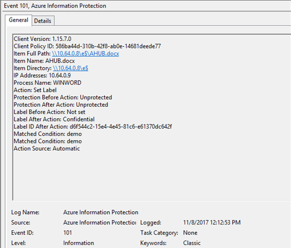This screenshot has height=248, width=291.
Task: Click the Task Category value None
Action: point(190,233)
